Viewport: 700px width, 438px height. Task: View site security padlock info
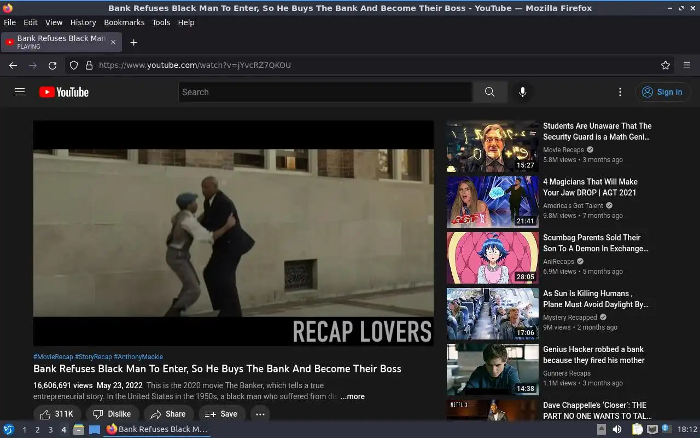click(89, 65)
